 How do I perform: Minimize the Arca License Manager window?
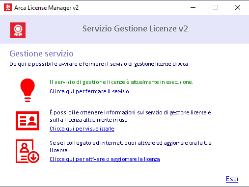pyautogui.click(x=193, y=7)
